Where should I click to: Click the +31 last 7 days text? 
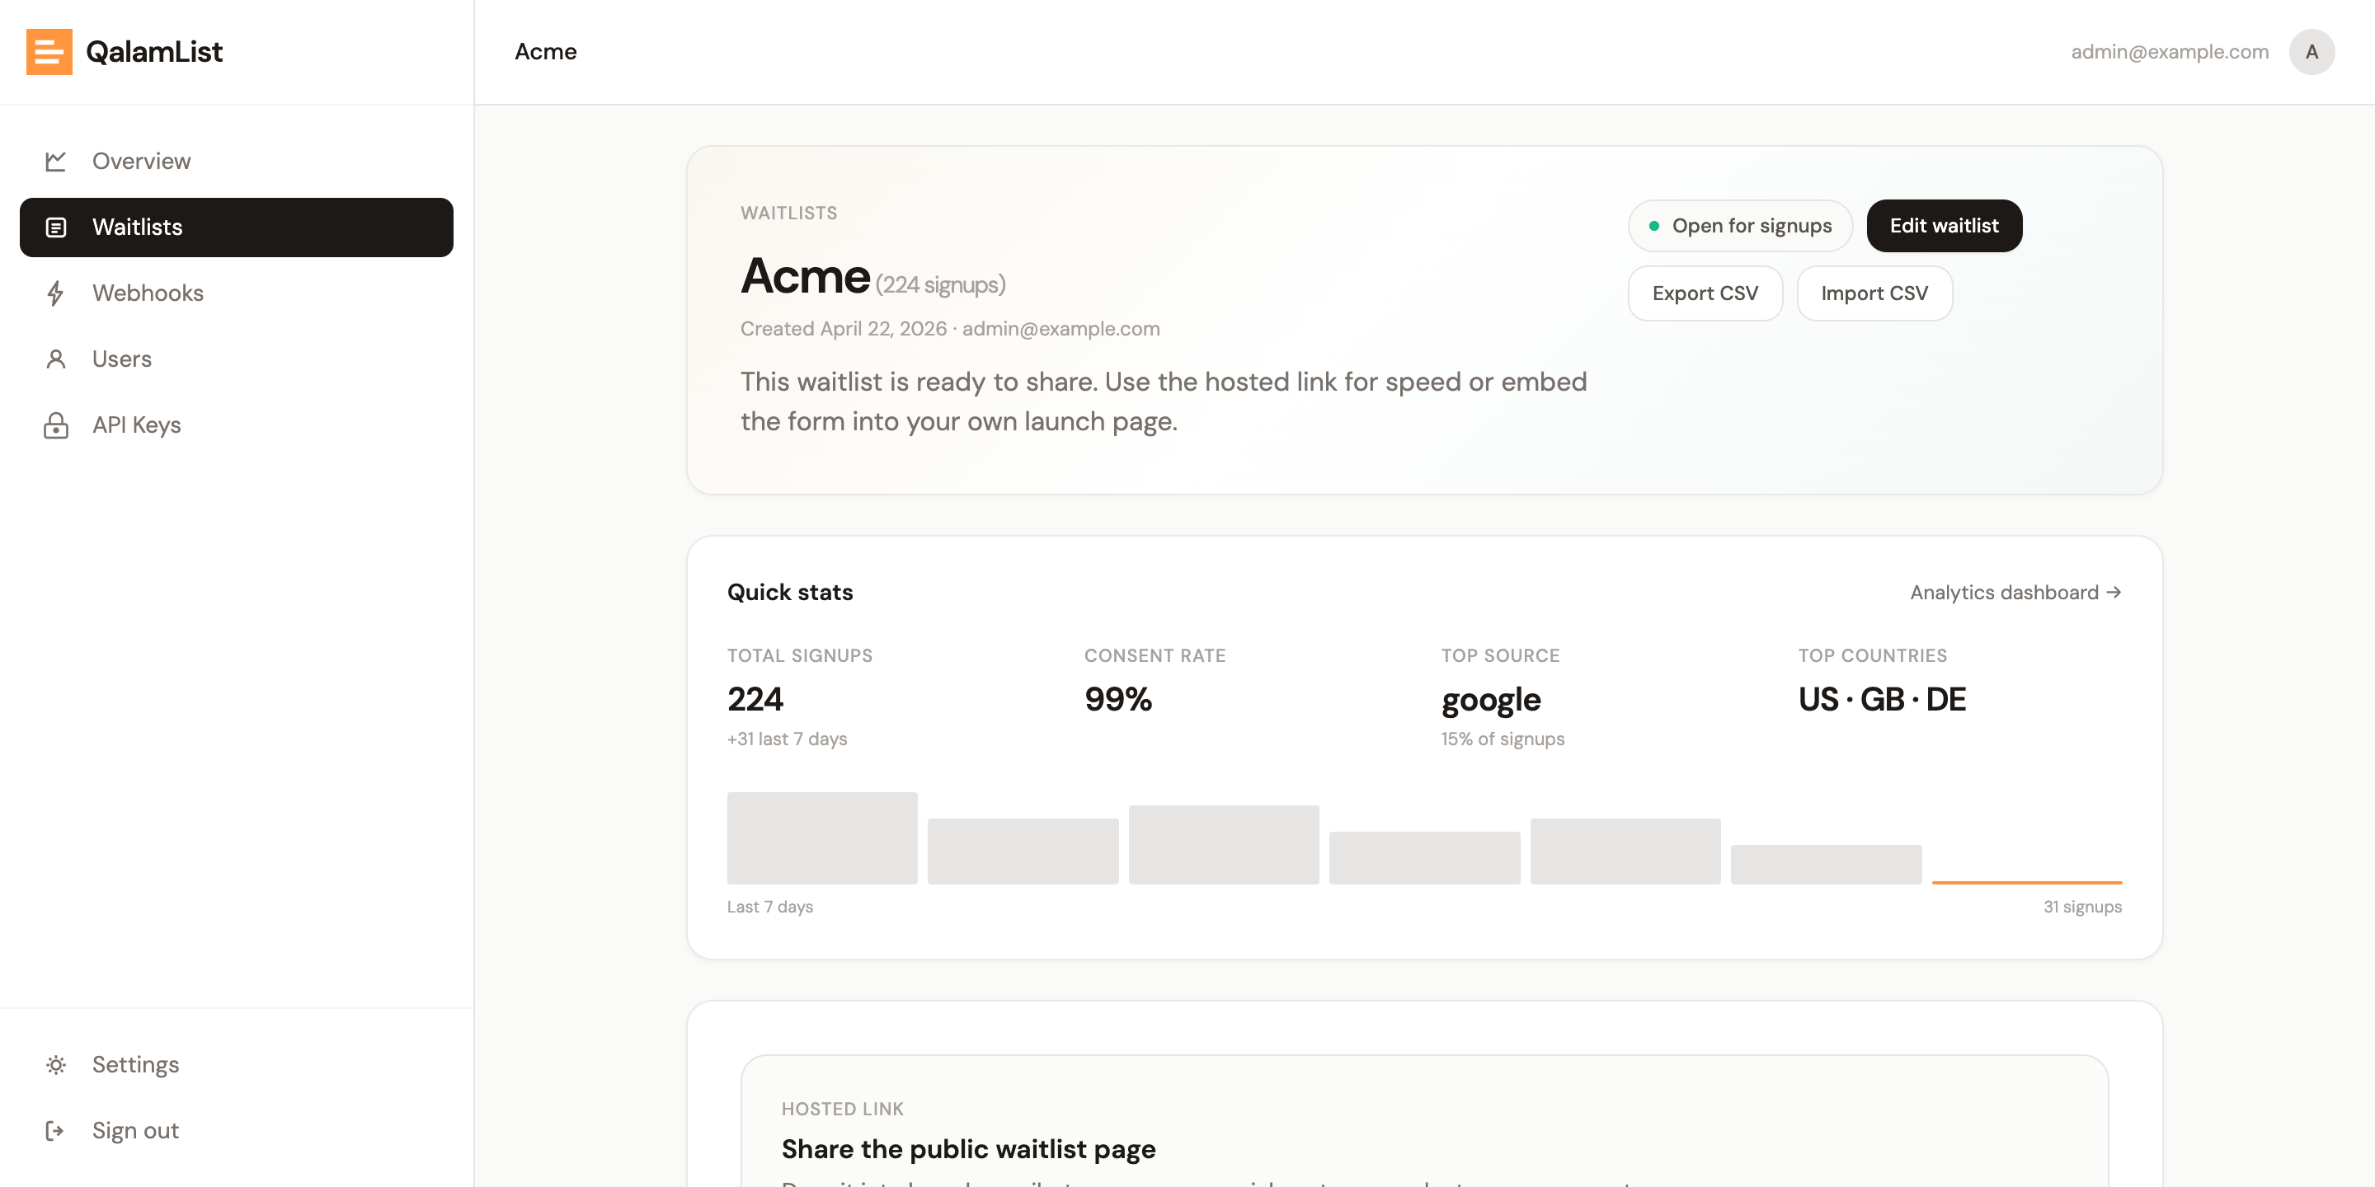coord(787,739)
